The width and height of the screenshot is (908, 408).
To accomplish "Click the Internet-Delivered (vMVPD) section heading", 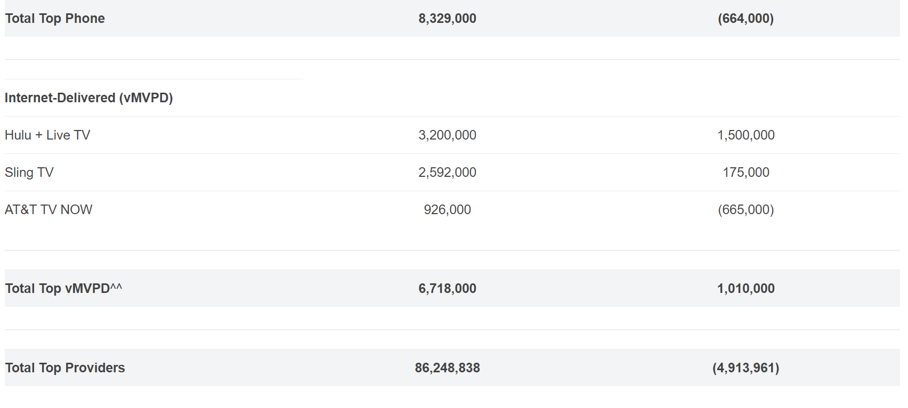I will [88, 98].
